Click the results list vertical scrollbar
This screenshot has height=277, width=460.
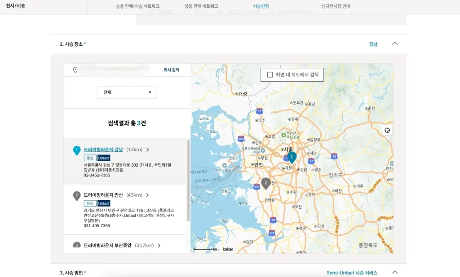188,180
